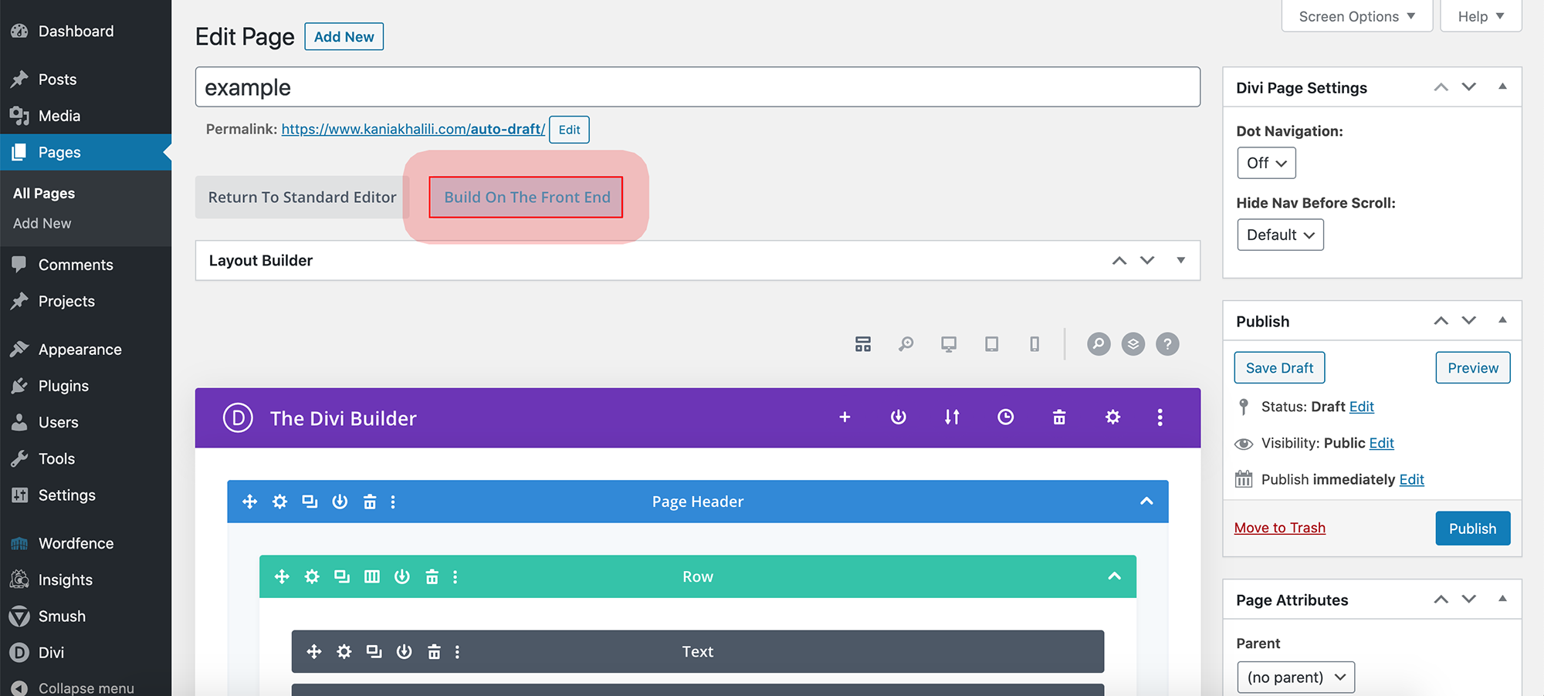
Task: Move Publish panel down
Action: (x=1468, y=320)
